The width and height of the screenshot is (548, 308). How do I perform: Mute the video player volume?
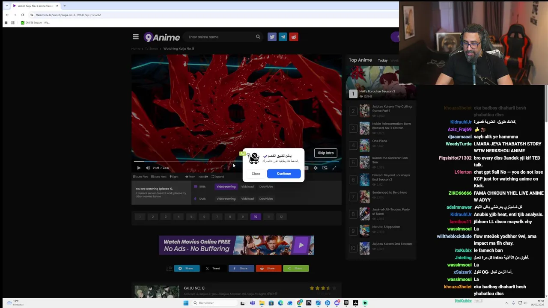tap(148, 168)
